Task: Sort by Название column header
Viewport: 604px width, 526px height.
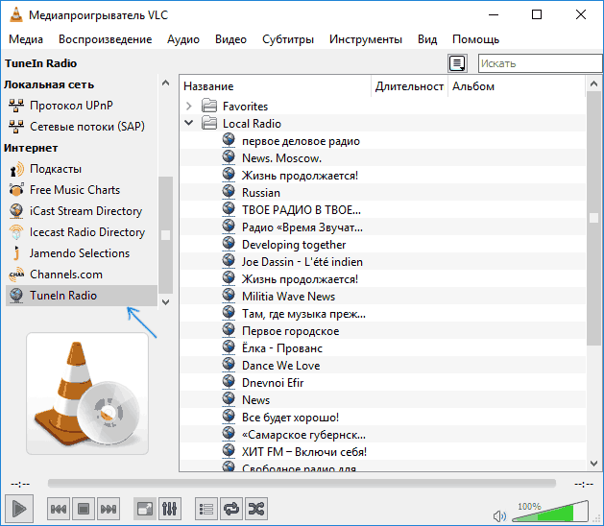Action: click(x=276, y=86)
